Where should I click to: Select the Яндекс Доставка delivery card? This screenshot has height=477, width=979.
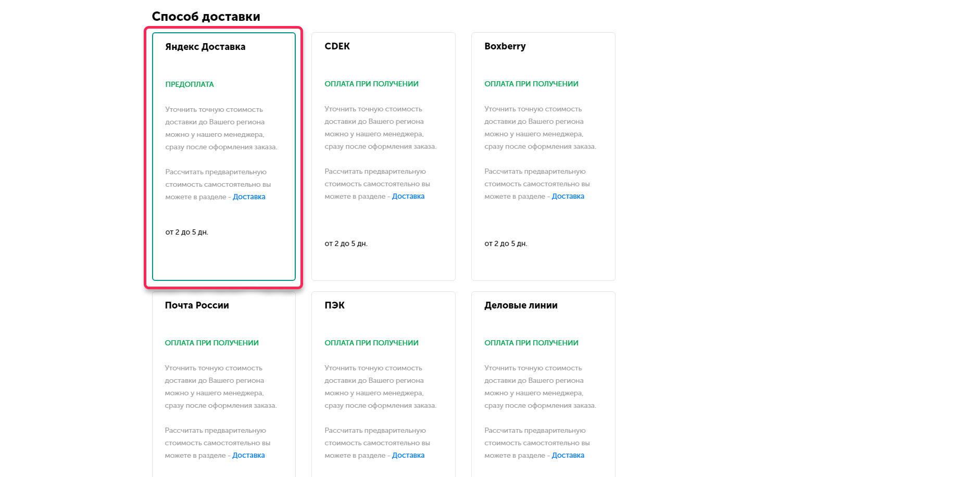coord(224,157)
